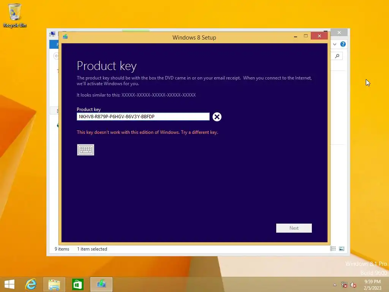Open File Explorer from the taskbar
Screen dimensions: 389x292
[x=54, y=284]
